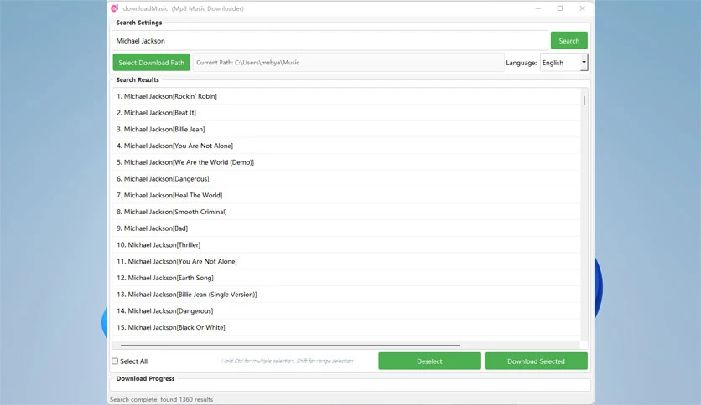The image size is (701, 405).
Task: Select result Michael Jackson[Beat It]
Action: [346, 112]
